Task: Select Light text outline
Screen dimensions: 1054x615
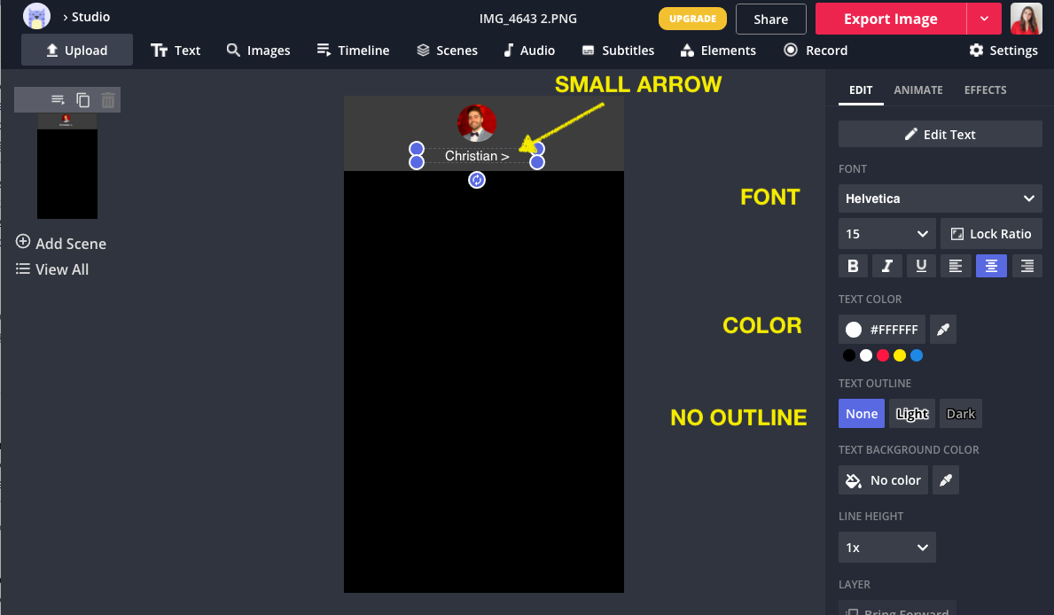Action: click(912, 413)
